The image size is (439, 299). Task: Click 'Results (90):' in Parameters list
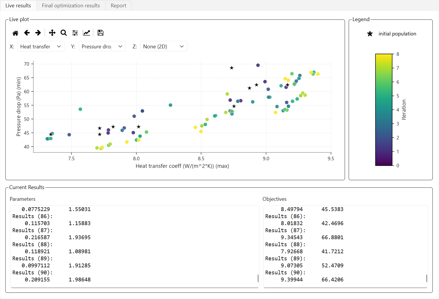point(32,273)
